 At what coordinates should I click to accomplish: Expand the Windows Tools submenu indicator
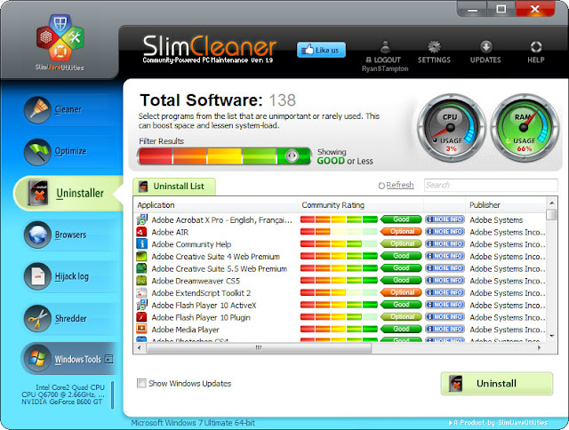[x=108, y=359]
